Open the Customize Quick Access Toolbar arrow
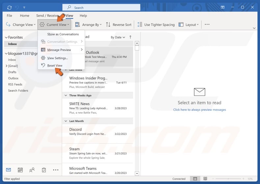The image size is (260, 184). click(x=24, y=8)
